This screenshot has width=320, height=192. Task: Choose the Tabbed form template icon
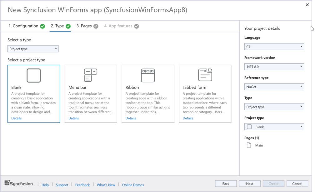pos(205,75)
